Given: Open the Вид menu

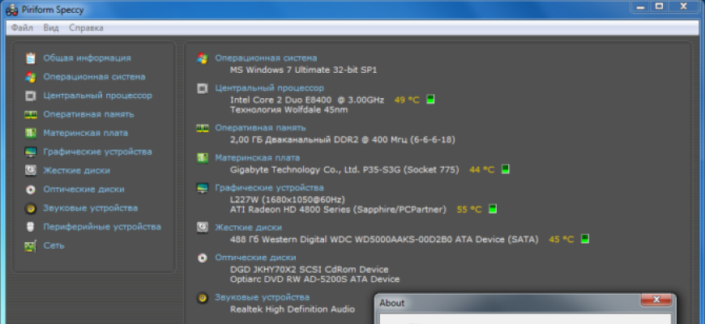Looking at the screenshot, I should click(x=51, y=28).
